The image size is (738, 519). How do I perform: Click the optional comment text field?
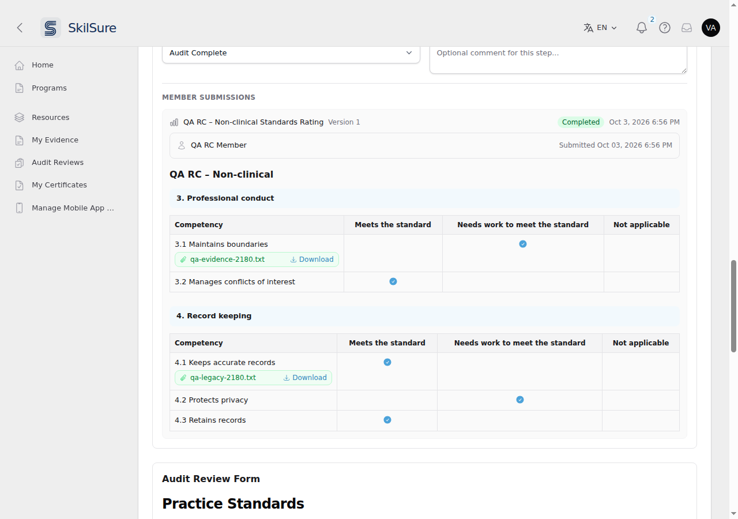point(558,59)
